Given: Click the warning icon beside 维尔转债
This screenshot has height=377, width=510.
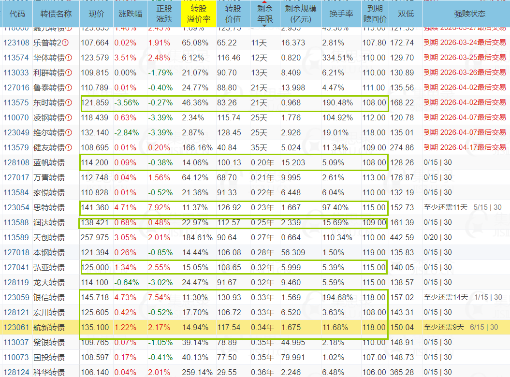Looking at the screenshot, I should (x=69, y=133).
